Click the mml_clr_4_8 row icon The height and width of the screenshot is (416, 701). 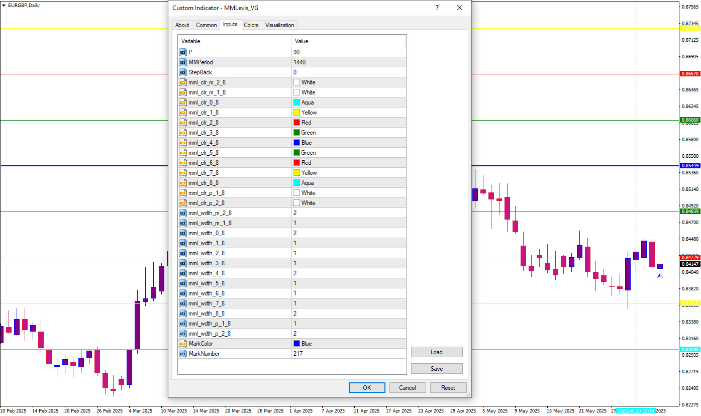tap(183, 143)
